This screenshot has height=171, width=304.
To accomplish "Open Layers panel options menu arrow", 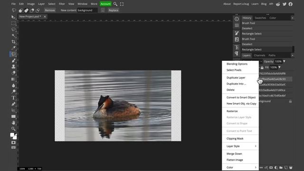I will coord(293,56).
